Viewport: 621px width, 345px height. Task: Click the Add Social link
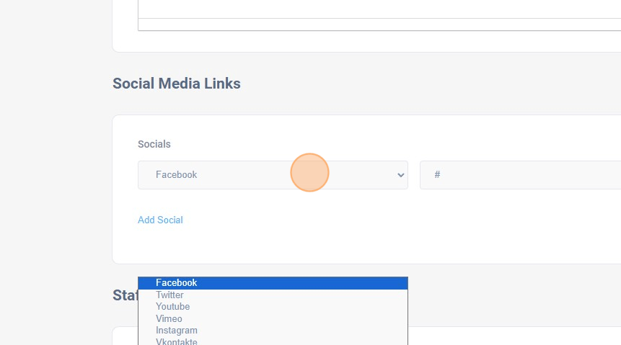160,220
